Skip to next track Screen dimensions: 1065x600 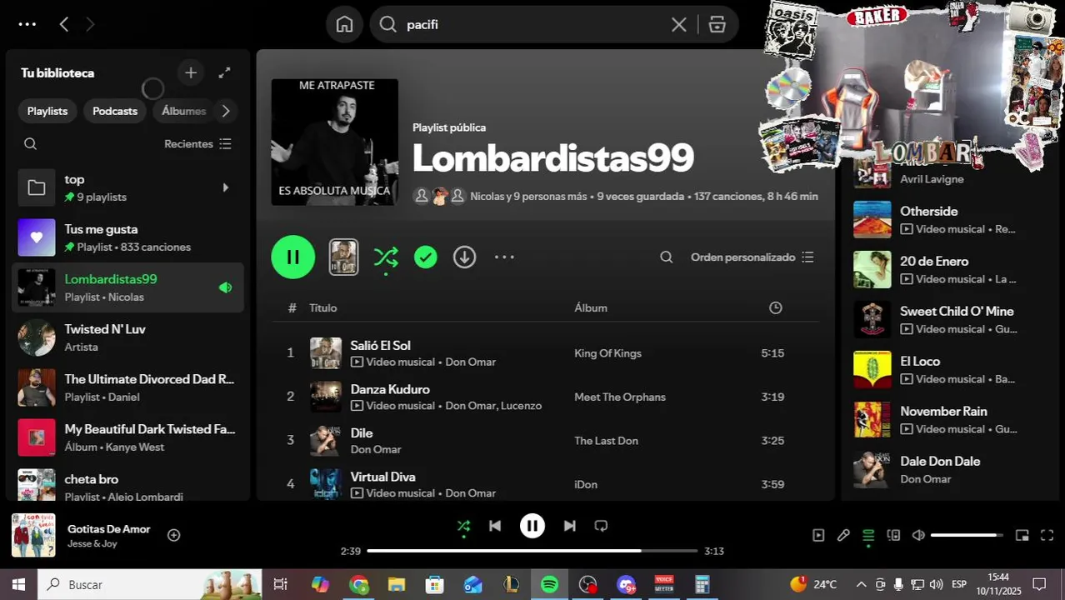(x=570, y=526)
